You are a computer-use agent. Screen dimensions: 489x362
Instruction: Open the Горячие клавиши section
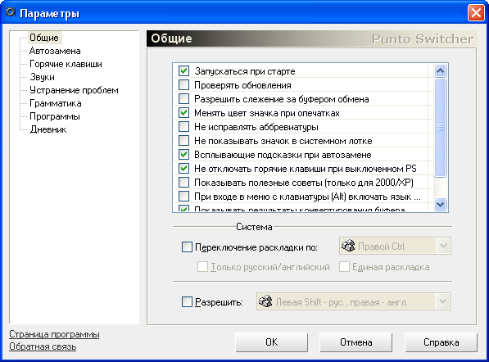(x=66, y=64)
